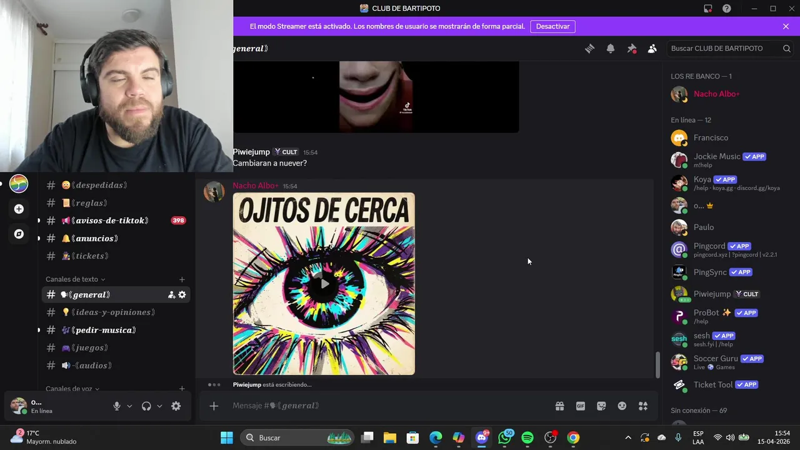
Task: Edit general channel settings gear
Action: click(182, 295)
